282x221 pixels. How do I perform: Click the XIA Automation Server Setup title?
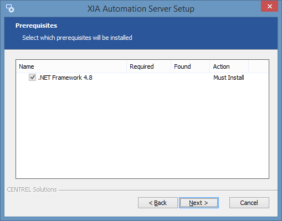point(141,9)
